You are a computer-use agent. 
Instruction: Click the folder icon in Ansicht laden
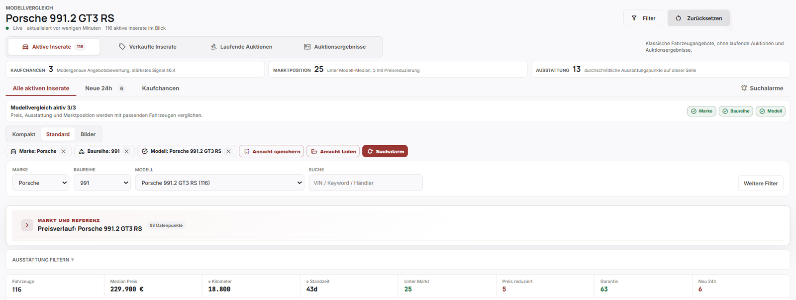(x=314, y=151)
